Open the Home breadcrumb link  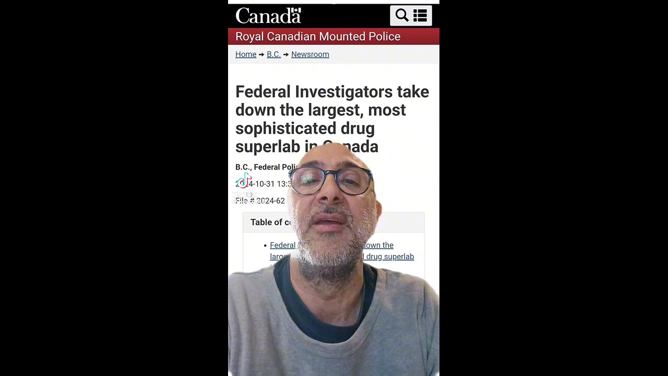pos(246,54)
